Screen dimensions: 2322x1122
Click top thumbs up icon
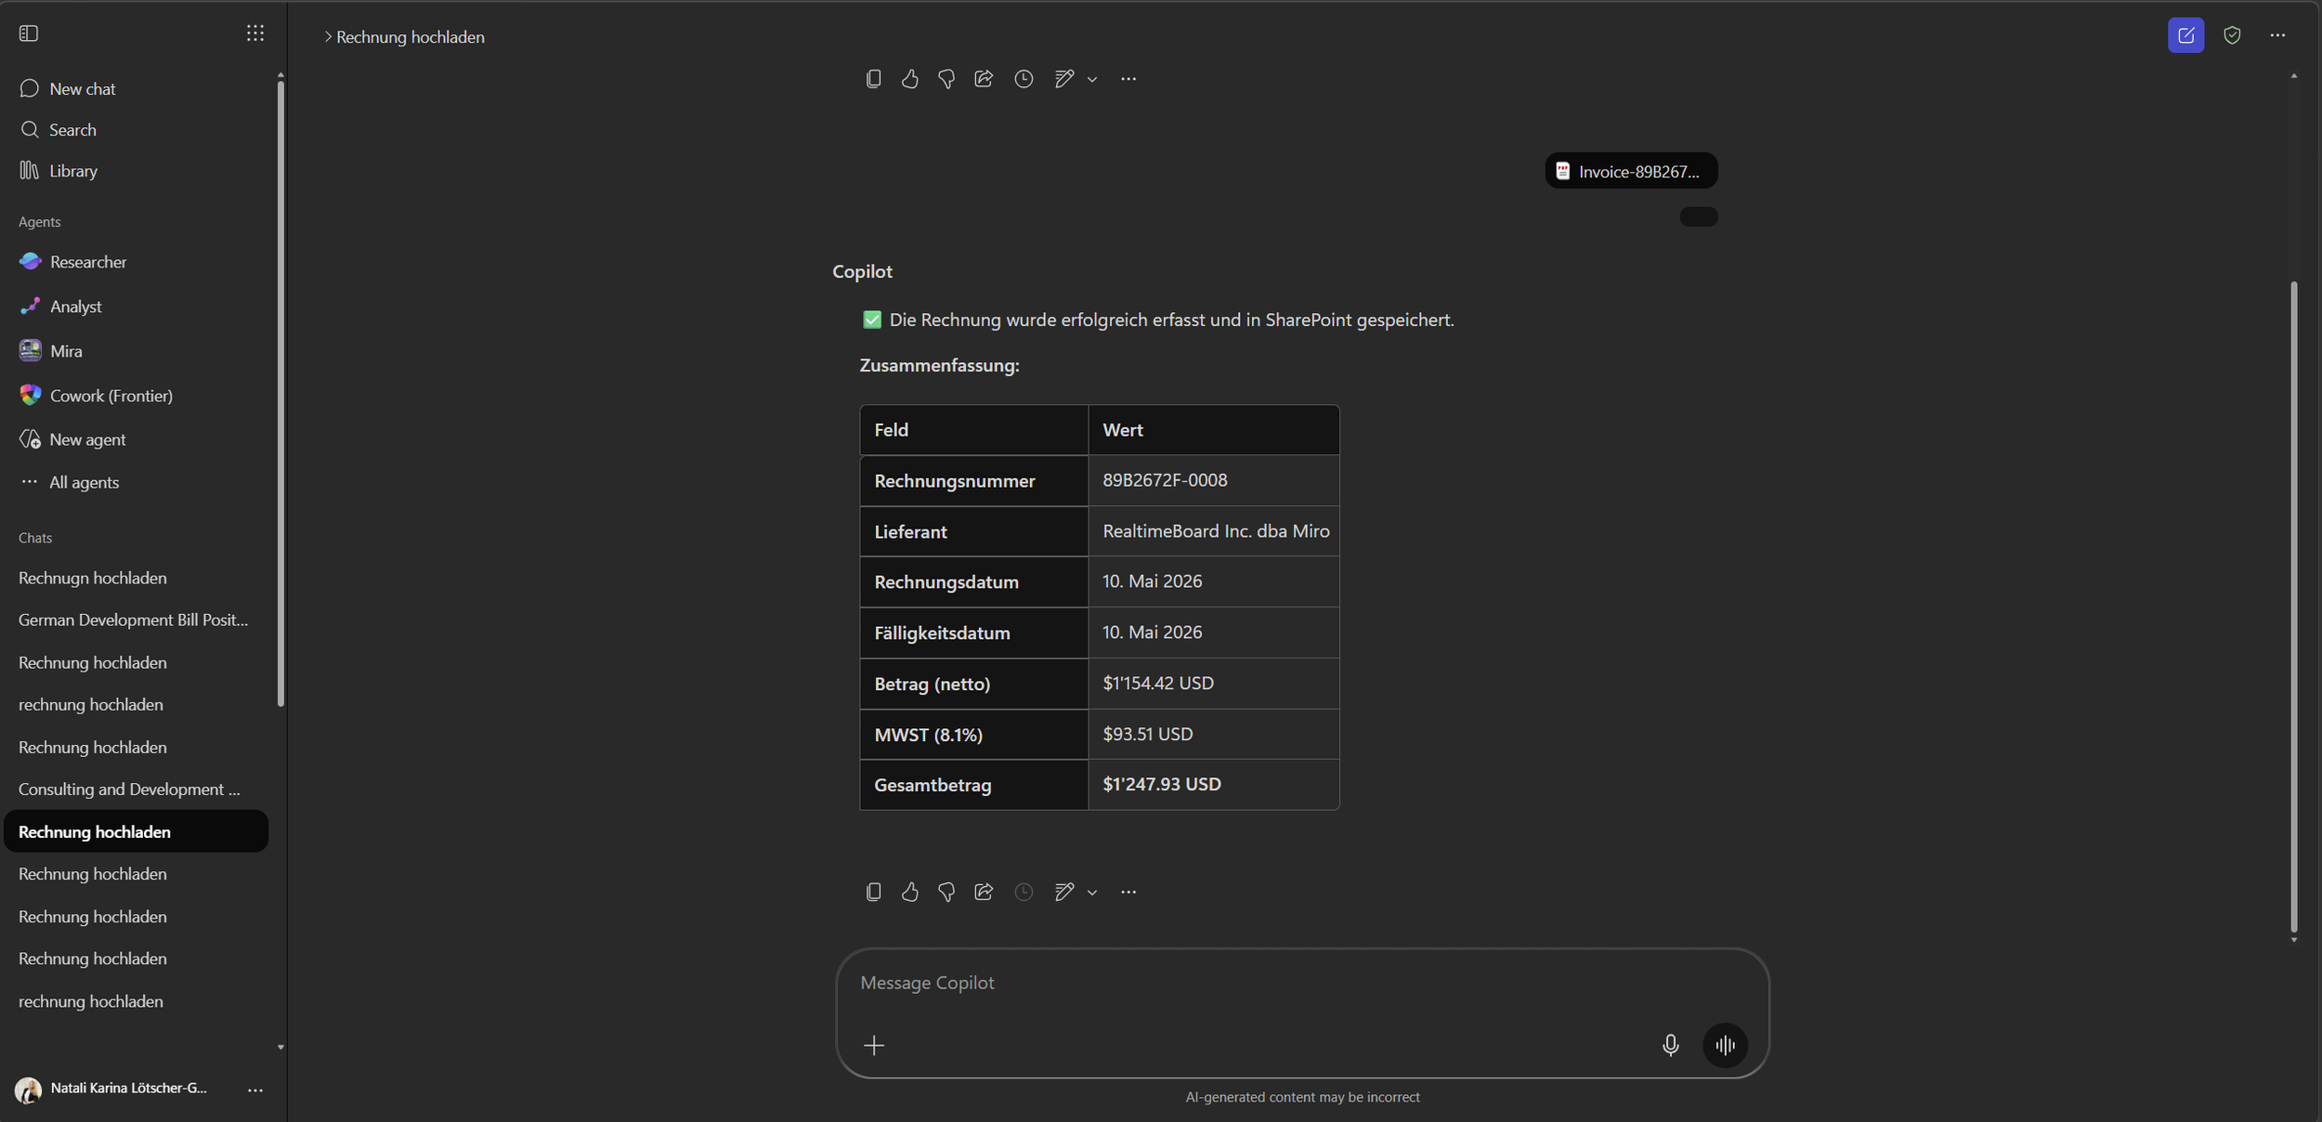[x=910, y=79]
